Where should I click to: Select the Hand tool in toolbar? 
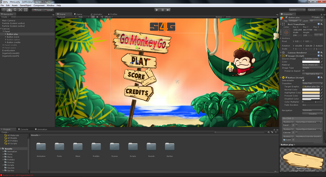(4, 10)
